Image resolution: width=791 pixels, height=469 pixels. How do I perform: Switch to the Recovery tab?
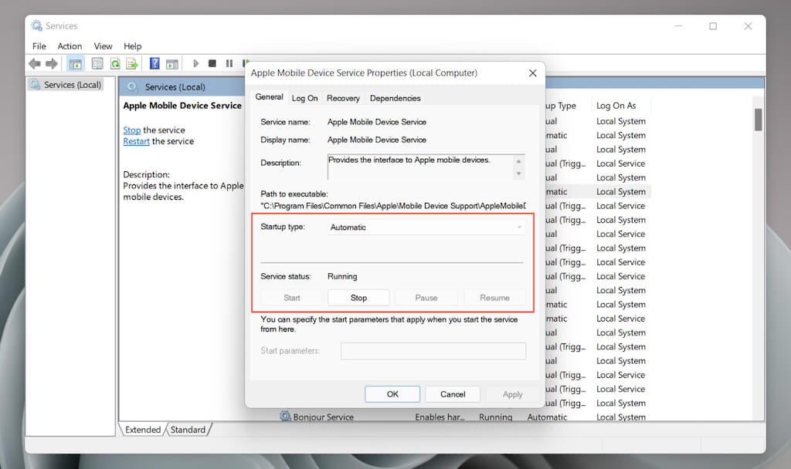343,98
